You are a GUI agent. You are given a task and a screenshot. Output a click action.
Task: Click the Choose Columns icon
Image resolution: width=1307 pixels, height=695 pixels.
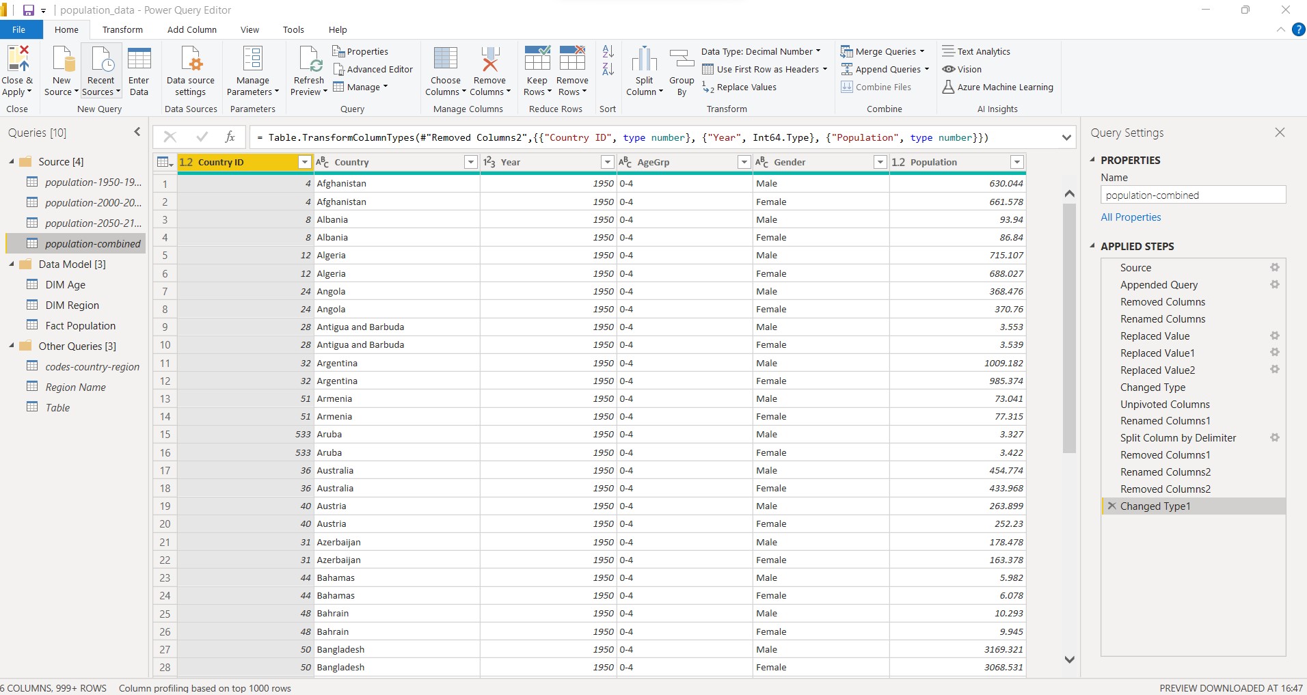pos(446,59)
